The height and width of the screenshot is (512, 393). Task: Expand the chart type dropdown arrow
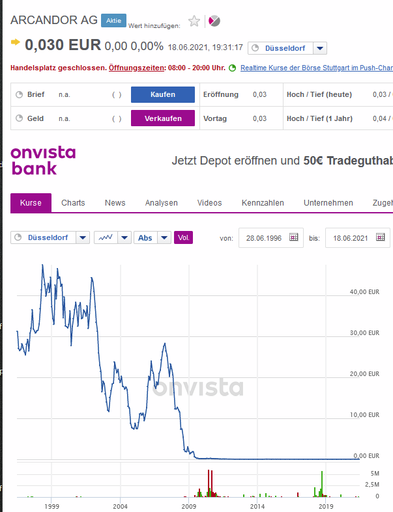pyautogui.click(x=124, y=237)
